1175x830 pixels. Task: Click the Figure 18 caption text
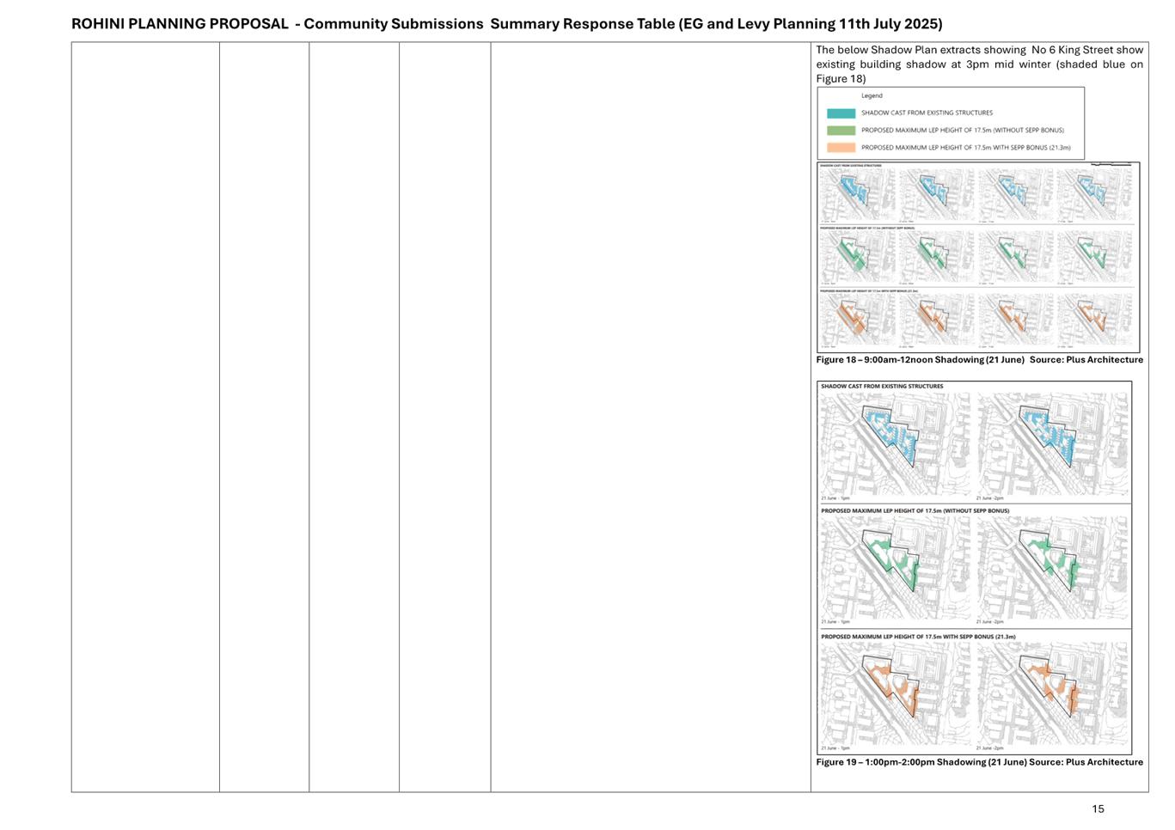pyautogui.click(x=979, y=360)
